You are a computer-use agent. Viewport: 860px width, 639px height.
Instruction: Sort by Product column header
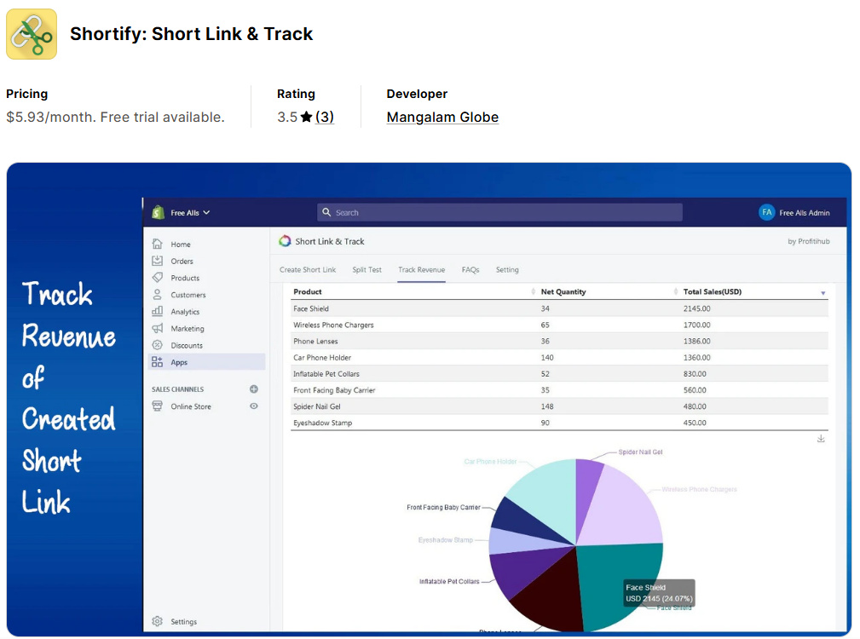pyautogui.click(x=308, y=292)
